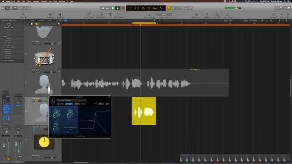Image resolution: width=292 pixels, height=164 pixels.
Task: Open the Browsers button at top right
Action: point(289,8)
